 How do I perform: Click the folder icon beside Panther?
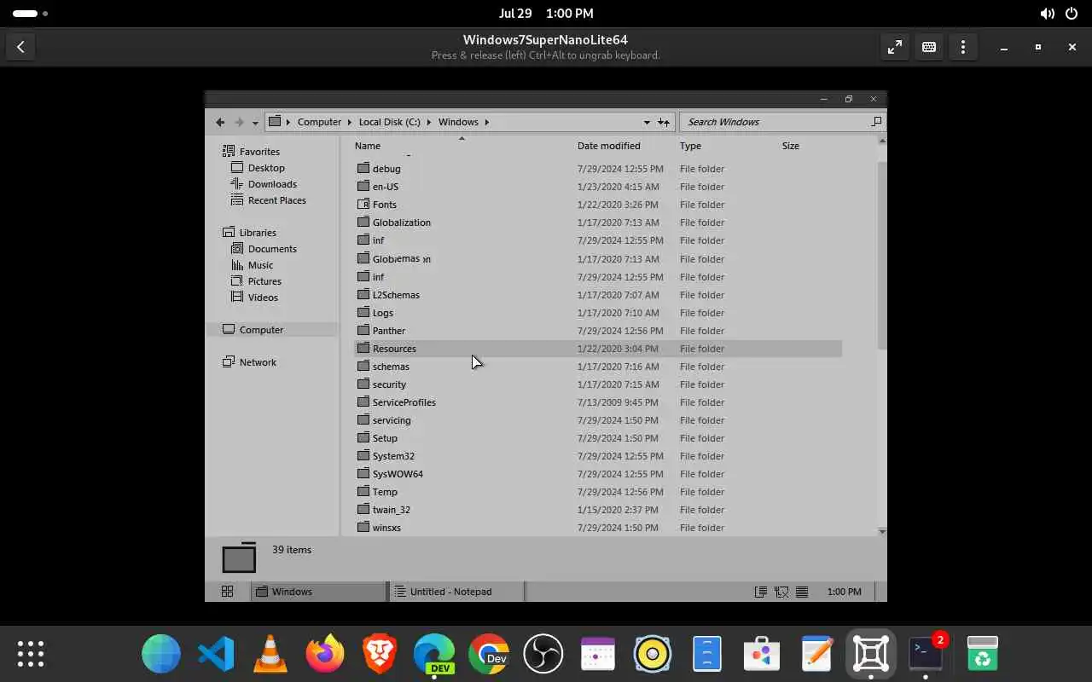pos(363,330)
